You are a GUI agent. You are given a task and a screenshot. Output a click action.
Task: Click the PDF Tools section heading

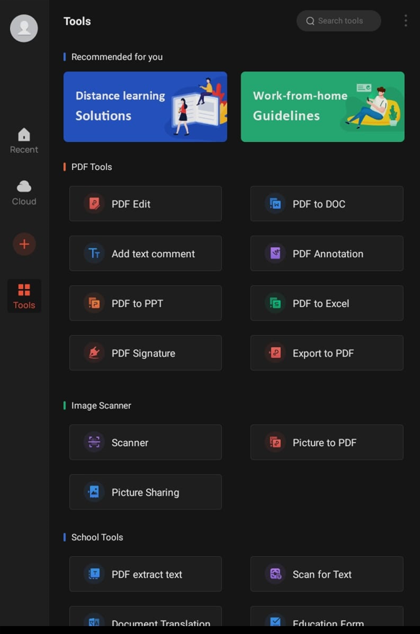click(91, 167)
